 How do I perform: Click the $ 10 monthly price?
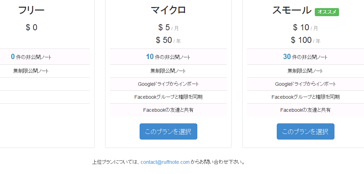click(x=301, y=27)
